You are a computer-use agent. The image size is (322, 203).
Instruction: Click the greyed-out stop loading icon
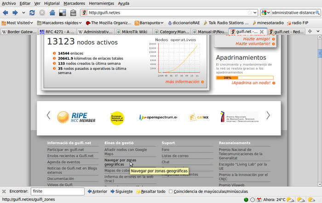[x=42, y=13]
